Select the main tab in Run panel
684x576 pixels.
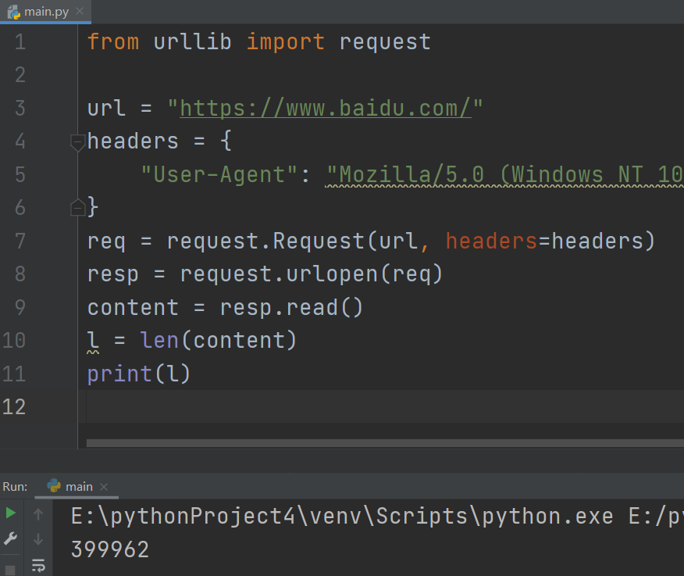pyautogui.click(x=78, y=485)
